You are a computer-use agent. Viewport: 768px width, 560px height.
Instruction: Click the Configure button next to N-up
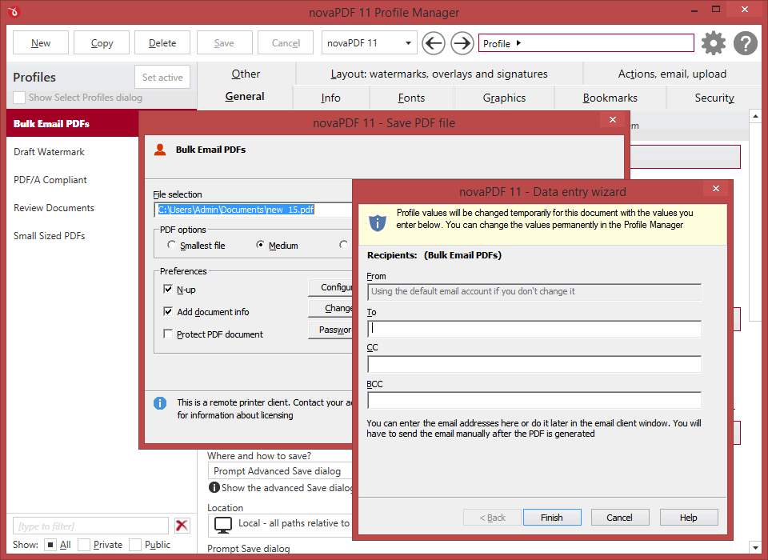(330, 287)
